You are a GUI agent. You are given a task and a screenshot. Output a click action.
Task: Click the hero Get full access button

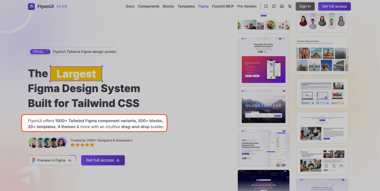pyautogui.click(x=103, y=160)
